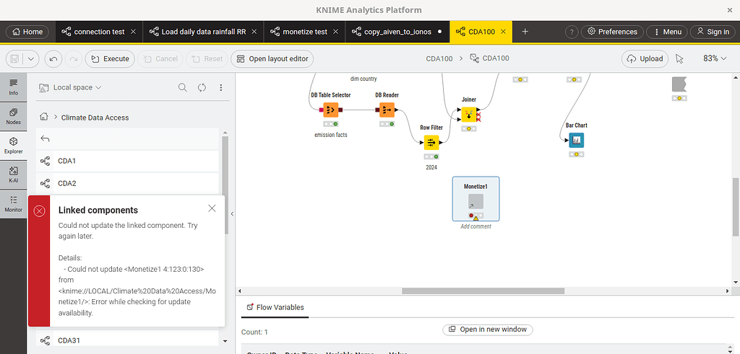Close the connection test tab
This screenshot has height=354, width=740.
pyautogui.click(x=133, y=32)
